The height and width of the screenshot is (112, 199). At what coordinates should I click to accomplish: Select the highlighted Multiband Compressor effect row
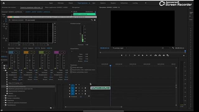(28, 86)
